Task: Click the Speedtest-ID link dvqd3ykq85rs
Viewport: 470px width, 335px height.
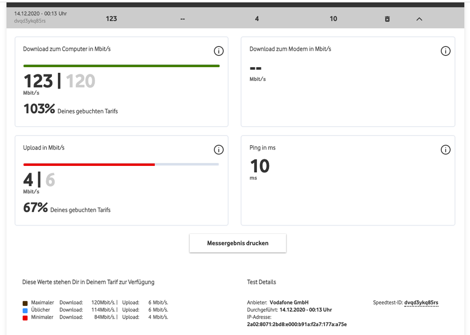Action: pos(421,303)
